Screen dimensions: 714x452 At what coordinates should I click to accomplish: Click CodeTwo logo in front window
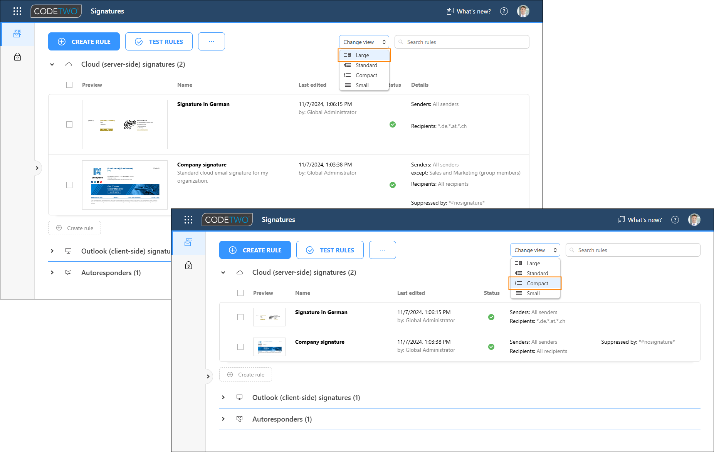tap(227, 220)
